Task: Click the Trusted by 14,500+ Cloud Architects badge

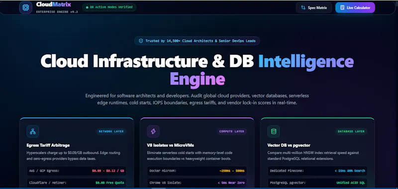Action: coord(197,41)
